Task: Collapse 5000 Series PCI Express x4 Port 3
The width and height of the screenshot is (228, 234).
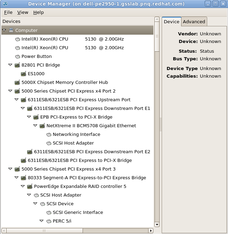Action: 10,169
